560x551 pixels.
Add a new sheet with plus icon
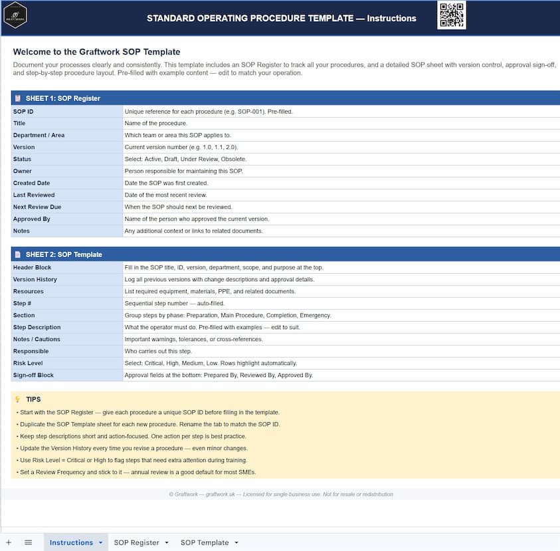[x=9, y=542]
